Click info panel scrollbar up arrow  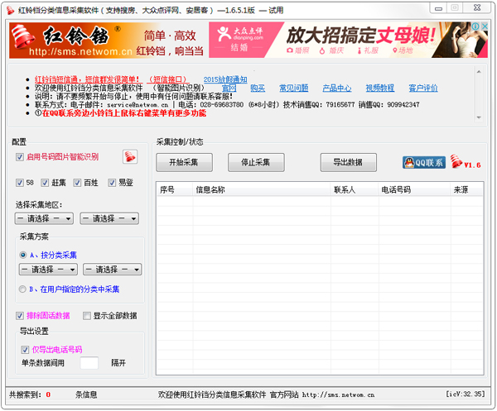click(x=479, y=72)
